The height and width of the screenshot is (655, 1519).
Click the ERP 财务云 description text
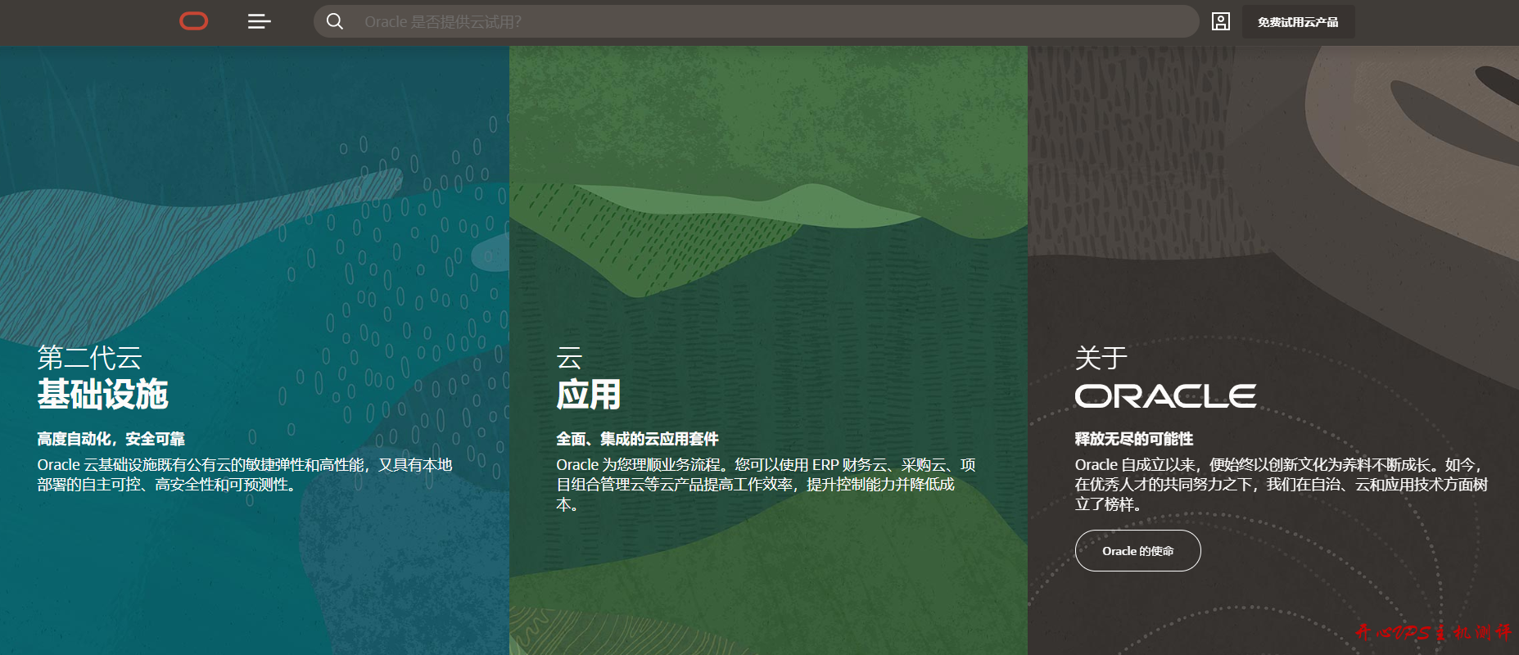point(765,484)
